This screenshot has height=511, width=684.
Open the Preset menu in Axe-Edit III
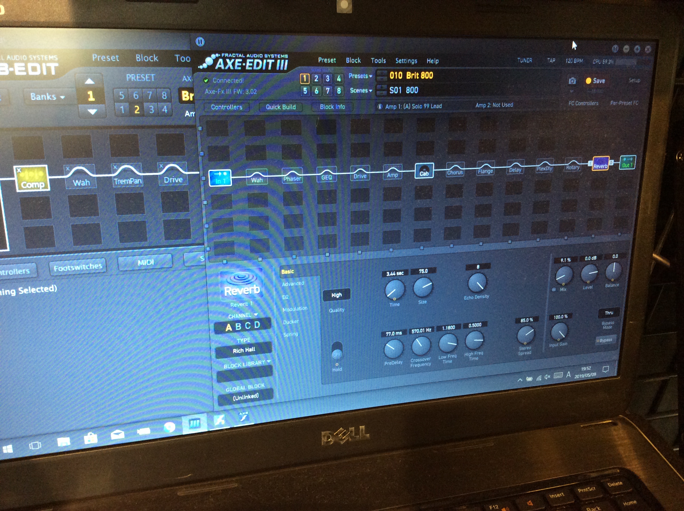(x=327, y=60)
